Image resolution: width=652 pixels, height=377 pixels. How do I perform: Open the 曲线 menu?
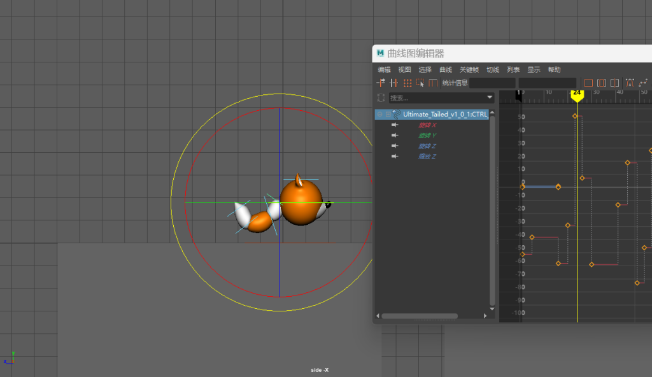(445, 69)
